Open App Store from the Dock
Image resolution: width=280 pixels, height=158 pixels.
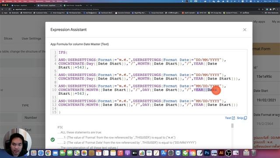click(x=164, y=153)
